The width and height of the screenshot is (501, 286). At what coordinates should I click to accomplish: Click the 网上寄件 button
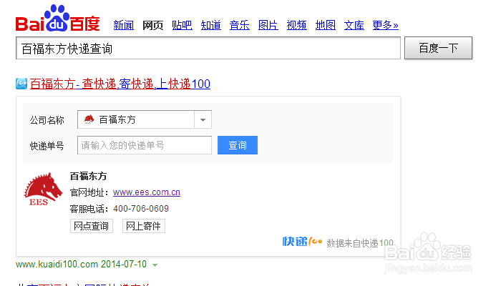tap(143, 226)
